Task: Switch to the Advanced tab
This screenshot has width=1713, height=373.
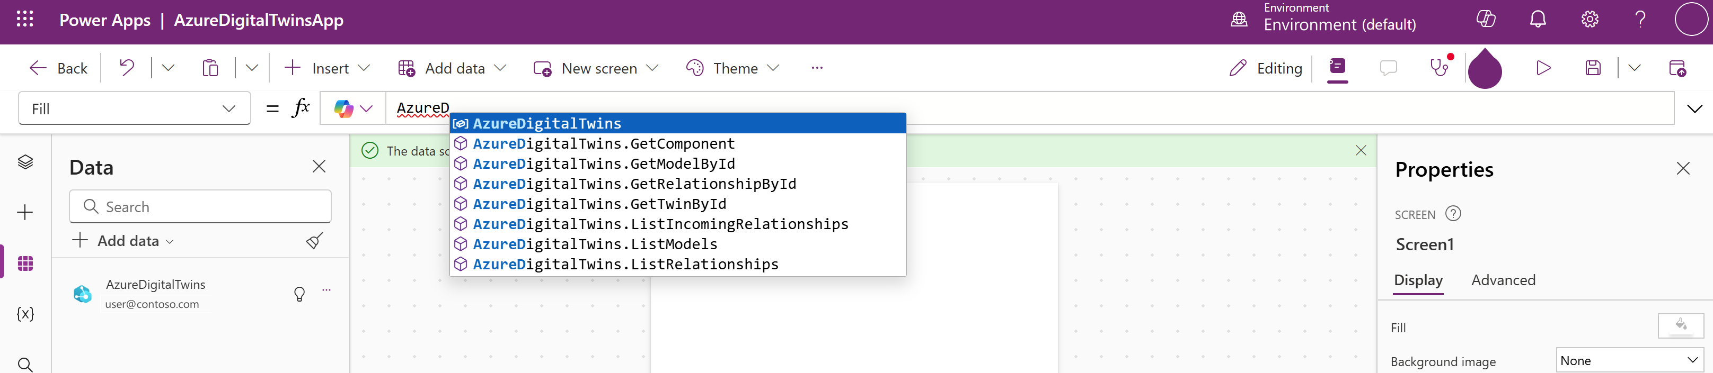Action: pos(1503,280)
